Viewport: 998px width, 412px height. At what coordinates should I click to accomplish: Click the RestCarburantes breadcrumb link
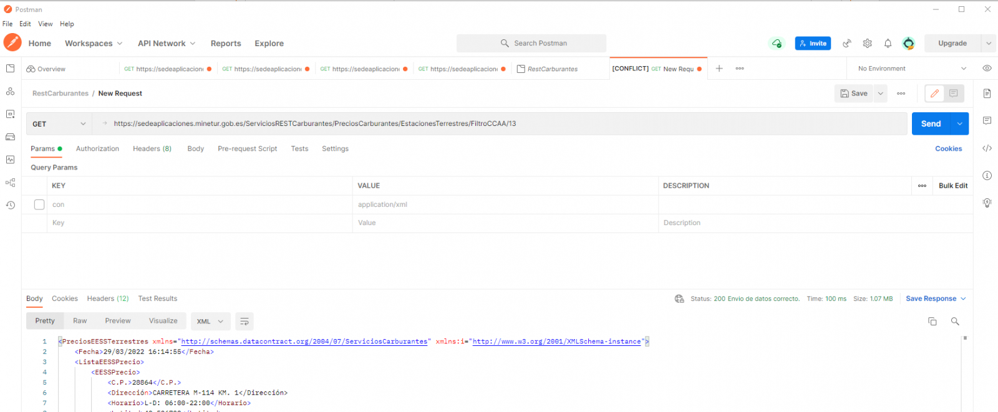click(61, 93)
